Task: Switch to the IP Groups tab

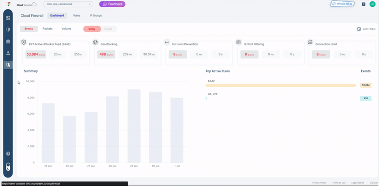Action: pyautogui.click(x=96, y=16)
